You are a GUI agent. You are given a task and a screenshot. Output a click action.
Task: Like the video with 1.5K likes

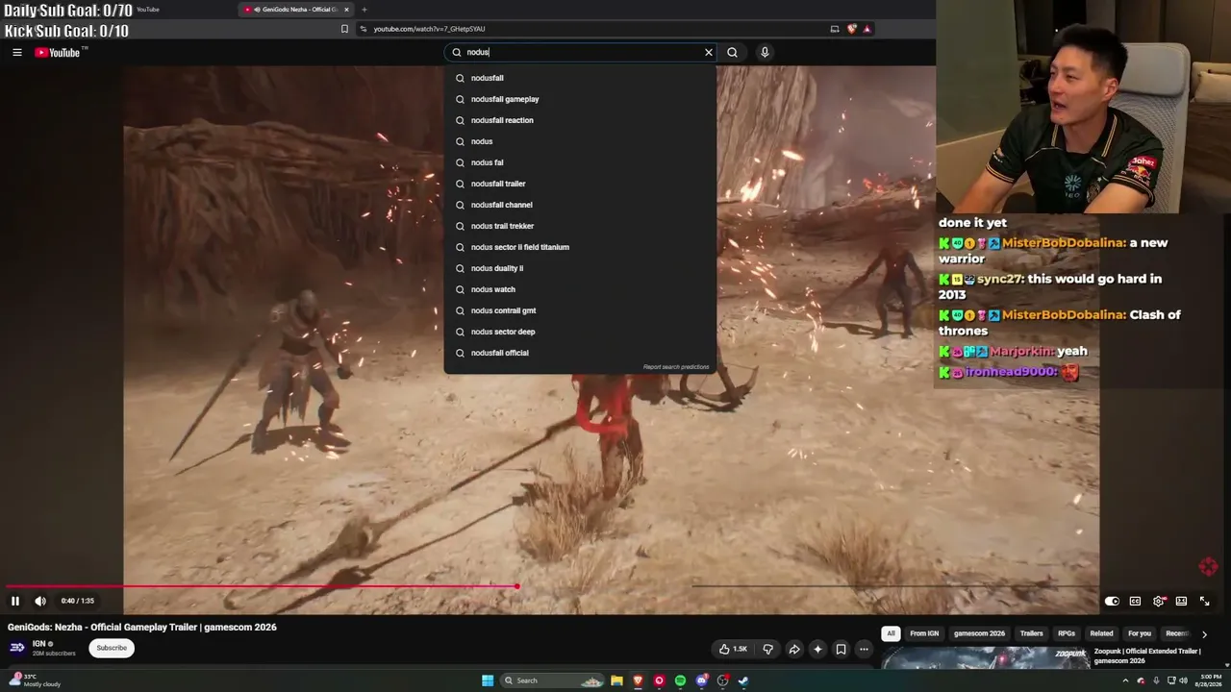[x=733, y=650]
